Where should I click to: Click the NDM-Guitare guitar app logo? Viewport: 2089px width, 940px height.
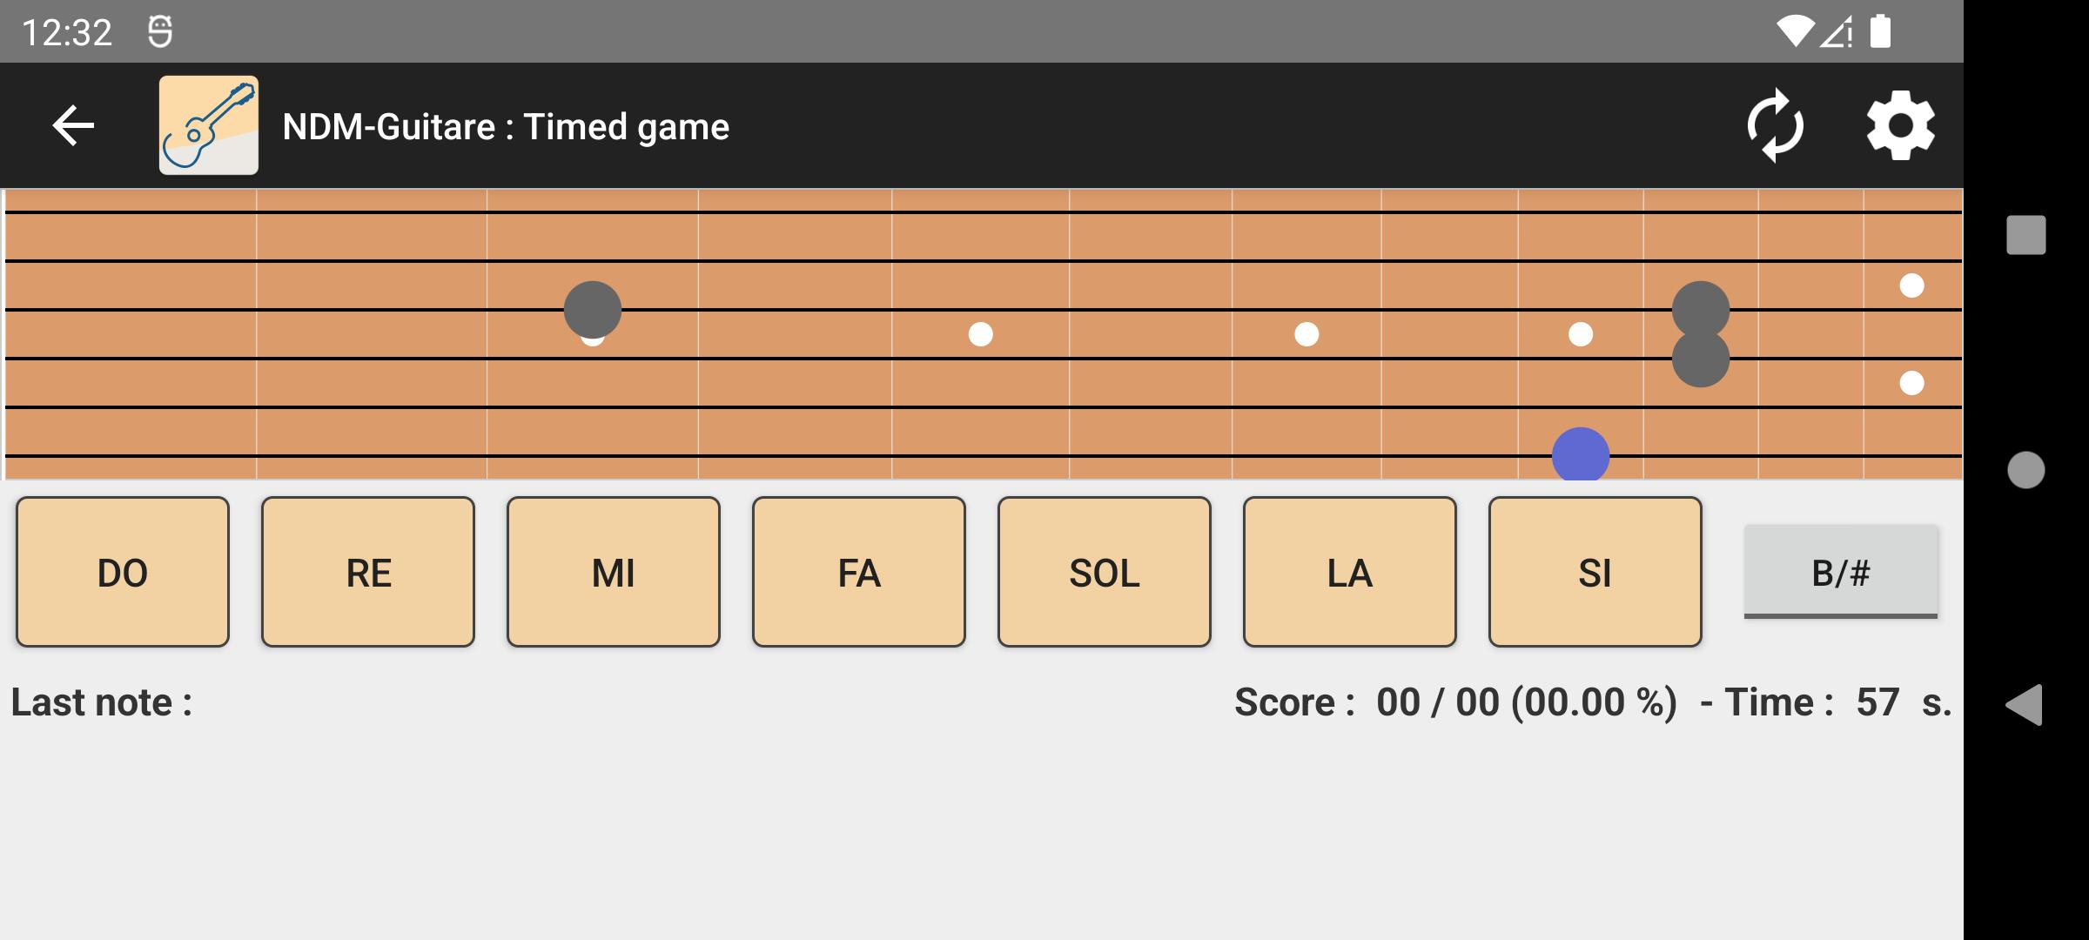(x=209, y=126)
